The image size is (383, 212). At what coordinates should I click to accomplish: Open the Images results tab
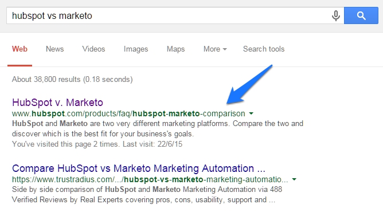tap(136, 49)
